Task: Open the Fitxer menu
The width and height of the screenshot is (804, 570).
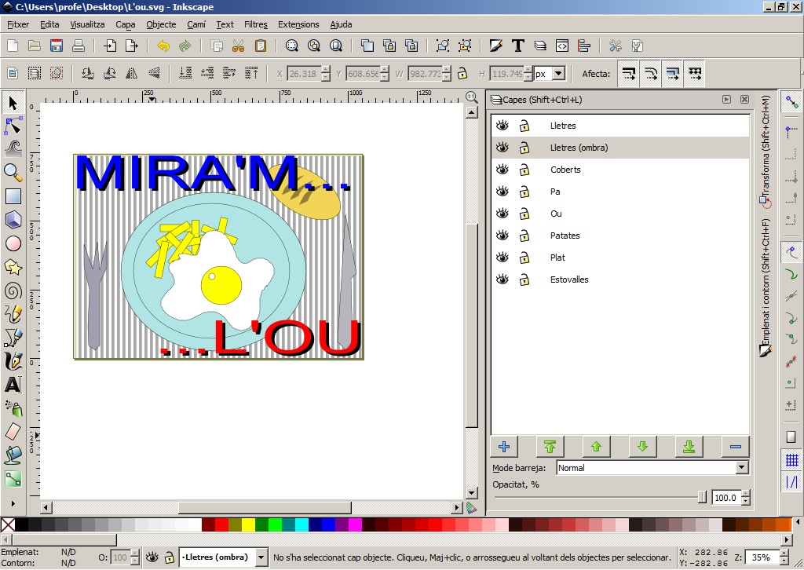Action: [x=18, y=24]
